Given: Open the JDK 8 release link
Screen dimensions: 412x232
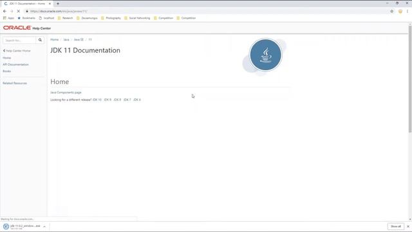Looking at the screenshot, I should [x=117, y=100].
